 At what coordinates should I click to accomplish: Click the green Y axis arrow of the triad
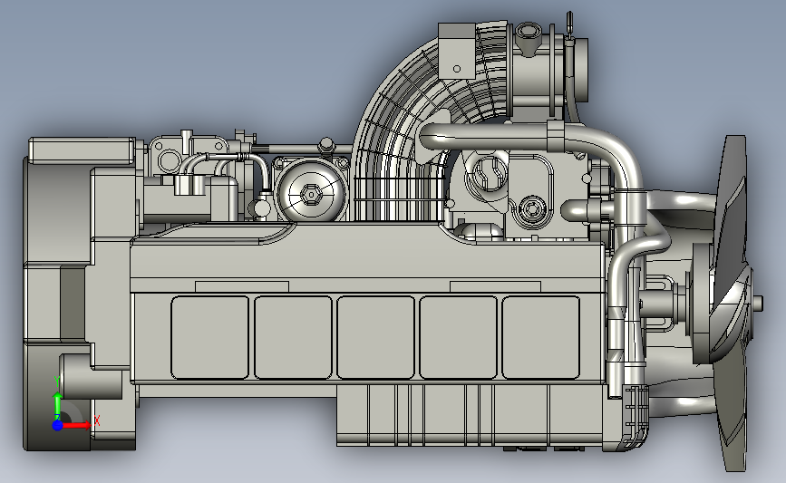pos(57,406)
